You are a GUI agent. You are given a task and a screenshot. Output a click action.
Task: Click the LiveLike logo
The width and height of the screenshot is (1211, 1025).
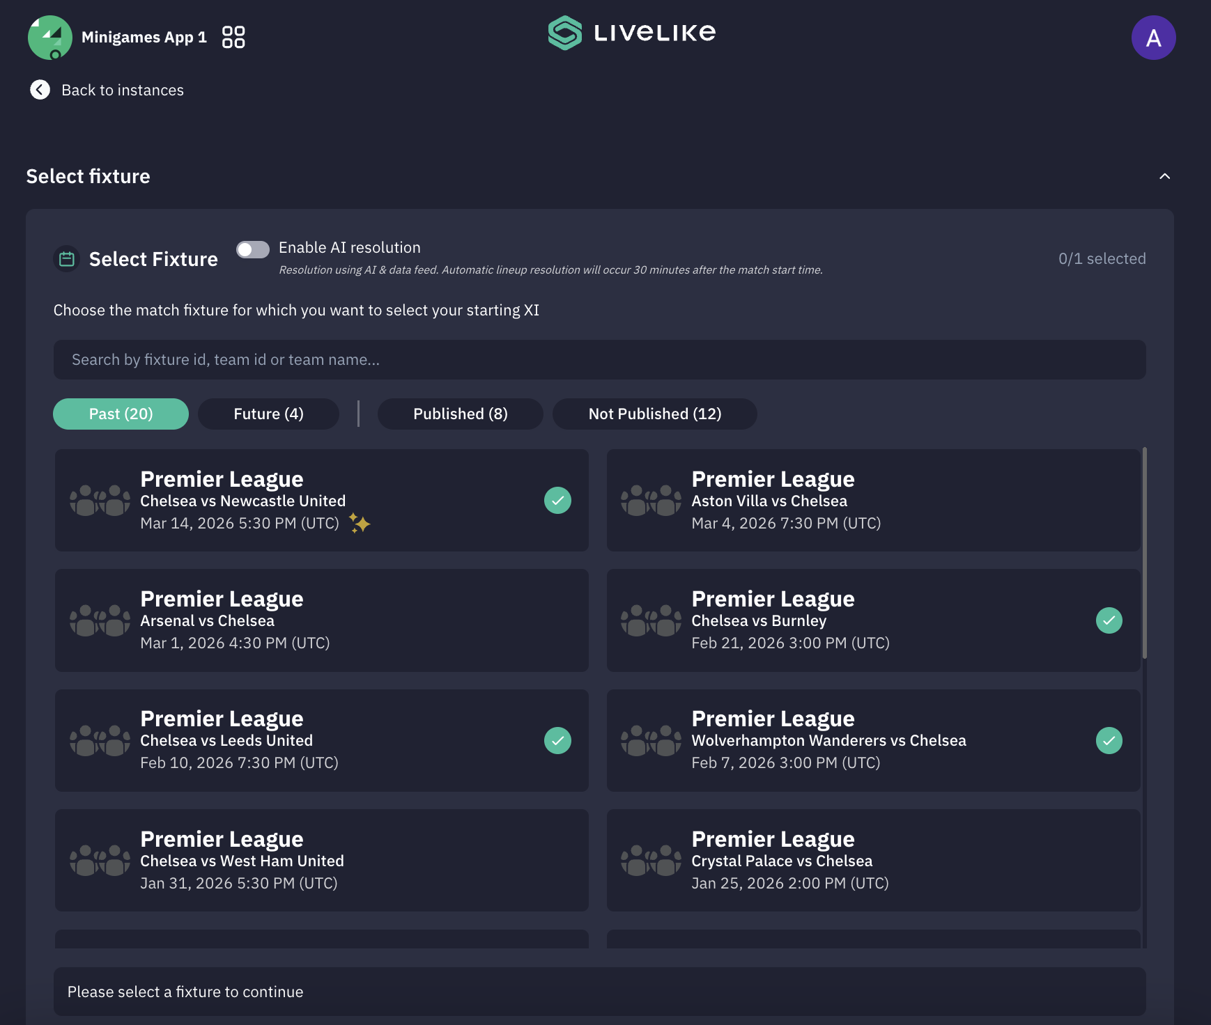click(632, 33)
